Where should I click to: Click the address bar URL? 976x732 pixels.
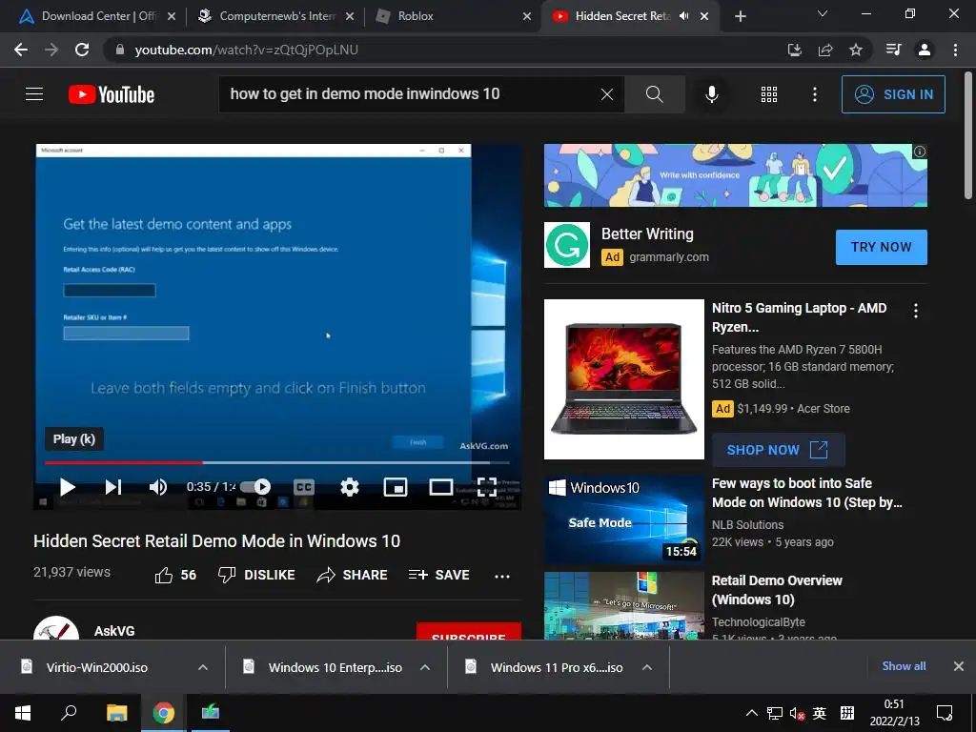click(x=246, y=50)
